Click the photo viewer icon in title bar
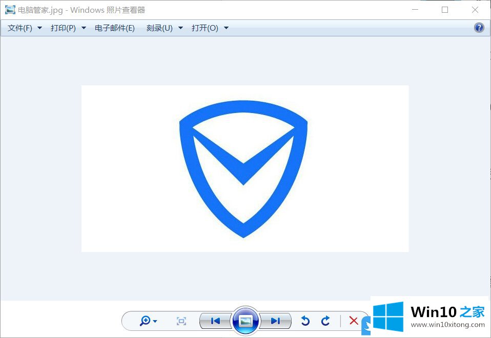The width and height of the screenshot is (491, 338). point(10,10)
